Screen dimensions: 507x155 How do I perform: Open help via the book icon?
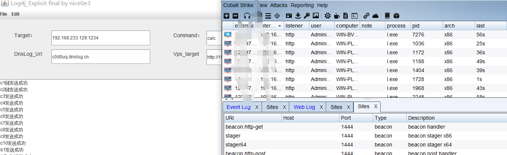pyautogui.click(x=387, y=16)
